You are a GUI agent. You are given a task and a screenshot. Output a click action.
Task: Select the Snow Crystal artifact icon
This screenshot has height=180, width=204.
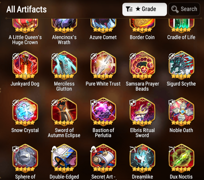(x=25, y=112)
